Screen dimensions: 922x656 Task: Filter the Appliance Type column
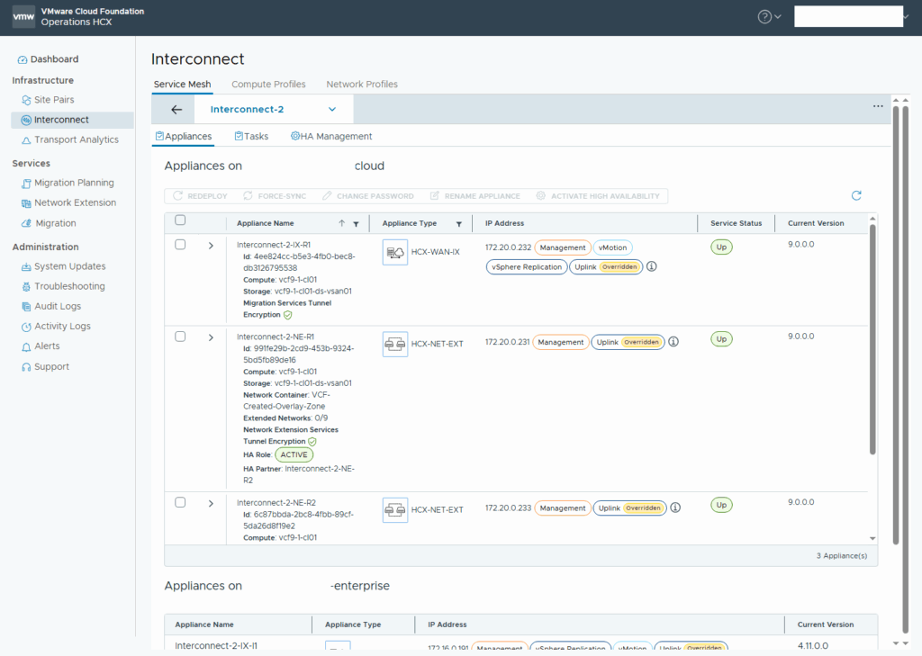[x=459, y=224]
